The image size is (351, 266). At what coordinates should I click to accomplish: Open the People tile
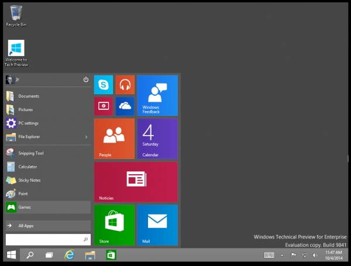(114, 139)
